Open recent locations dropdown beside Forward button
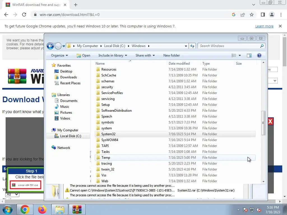Viewport: 287px width, 215px height. [x=64, y=46]
